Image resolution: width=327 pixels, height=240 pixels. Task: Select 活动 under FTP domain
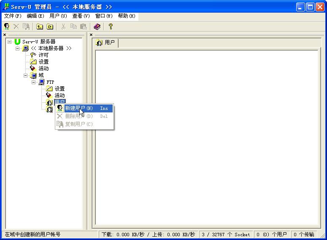(59, 96)
